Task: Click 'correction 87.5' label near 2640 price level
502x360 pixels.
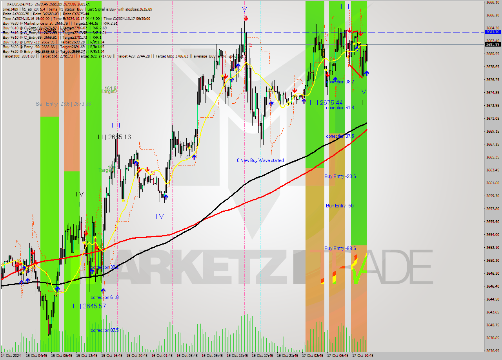Action: [105, 330]
